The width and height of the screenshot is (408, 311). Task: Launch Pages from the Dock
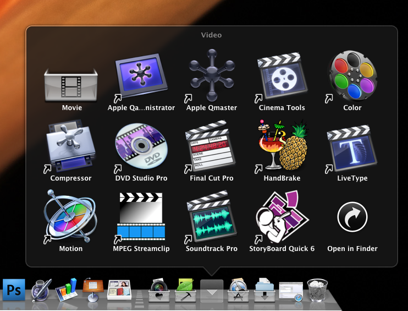41,290
